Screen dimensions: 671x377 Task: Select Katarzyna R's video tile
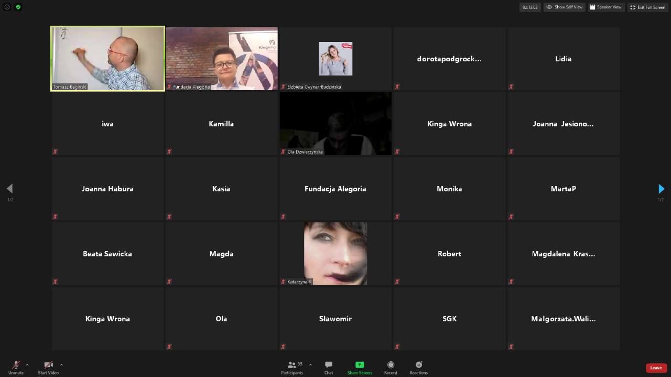[335, 254]
